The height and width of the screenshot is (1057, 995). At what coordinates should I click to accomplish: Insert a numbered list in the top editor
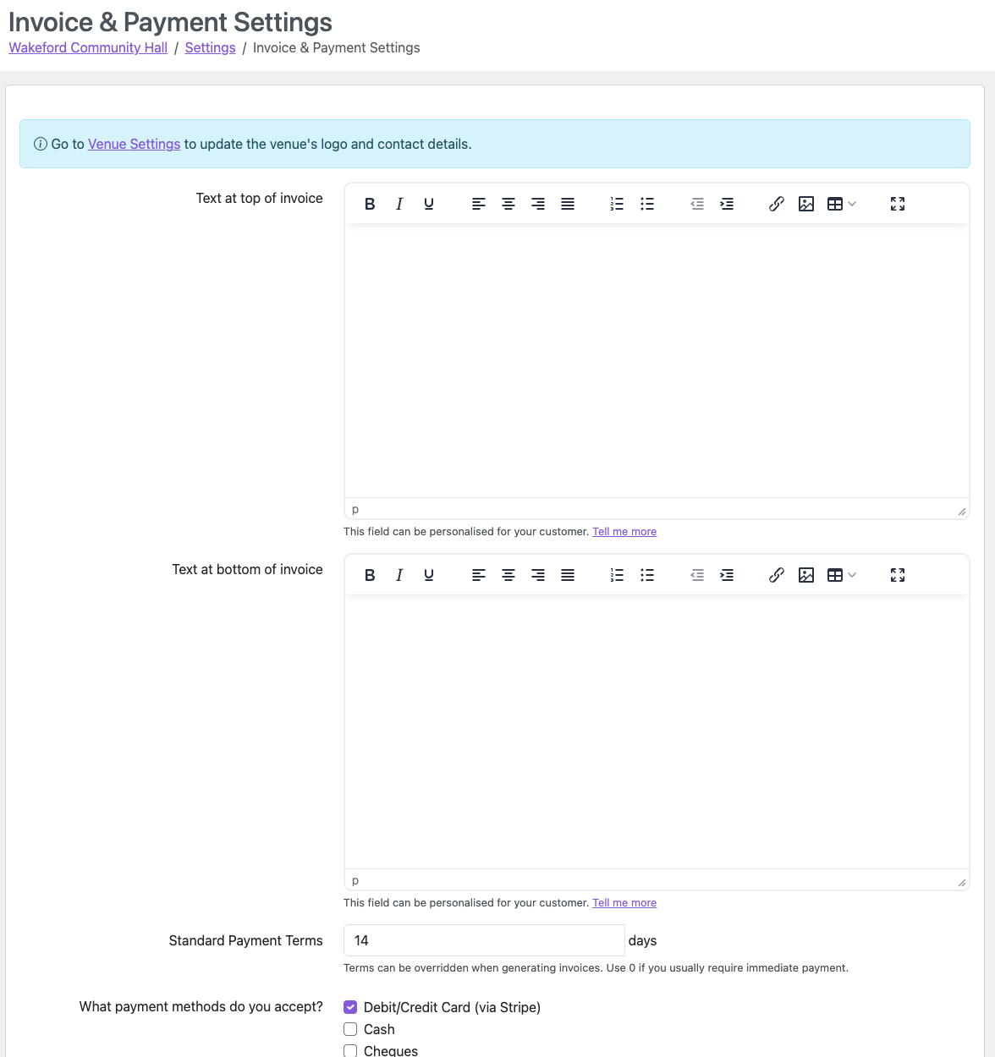coord(617,203)
